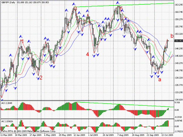Select the red corrective wave label a
Screen dimensions: 183x137
click(x=160, y=80)
